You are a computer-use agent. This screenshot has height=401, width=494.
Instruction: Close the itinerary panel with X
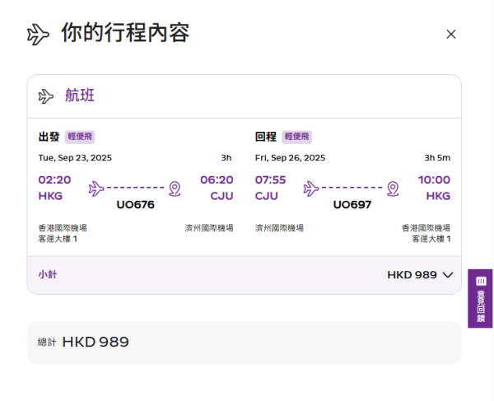[451, 34]
